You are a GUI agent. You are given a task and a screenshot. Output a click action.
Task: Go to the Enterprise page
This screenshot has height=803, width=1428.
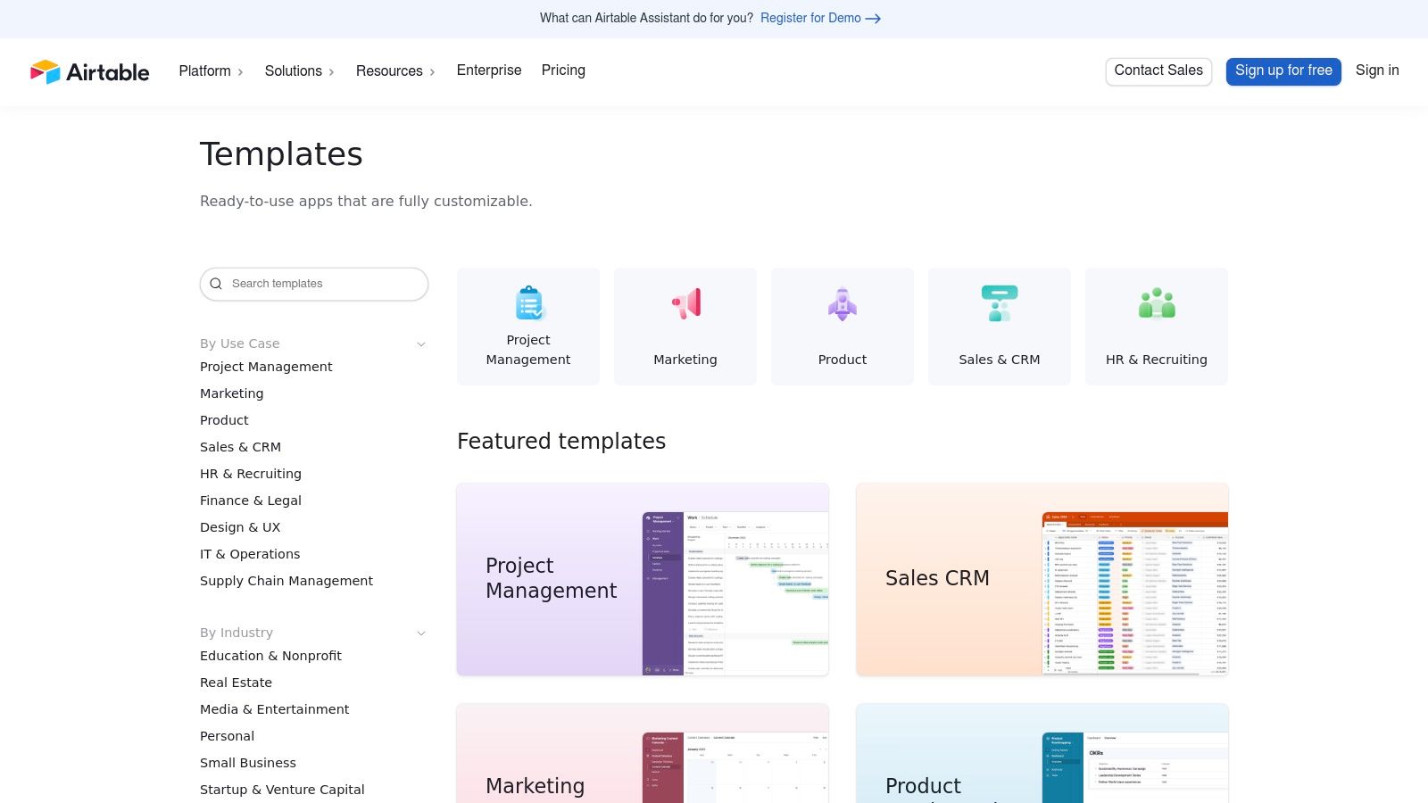489,70
